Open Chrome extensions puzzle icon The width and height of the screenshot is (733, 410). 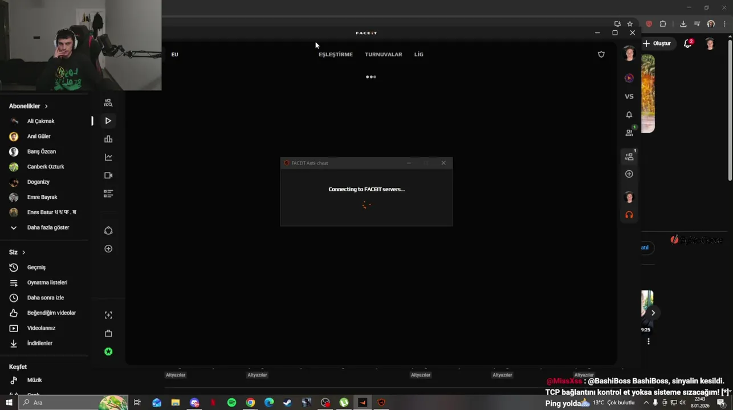(663, 24)
